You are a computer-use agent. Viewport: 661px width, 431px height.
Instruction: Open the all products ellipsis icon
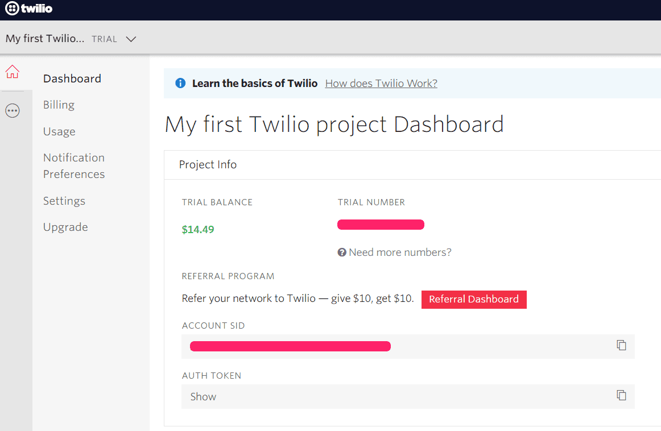coord(13,111)
